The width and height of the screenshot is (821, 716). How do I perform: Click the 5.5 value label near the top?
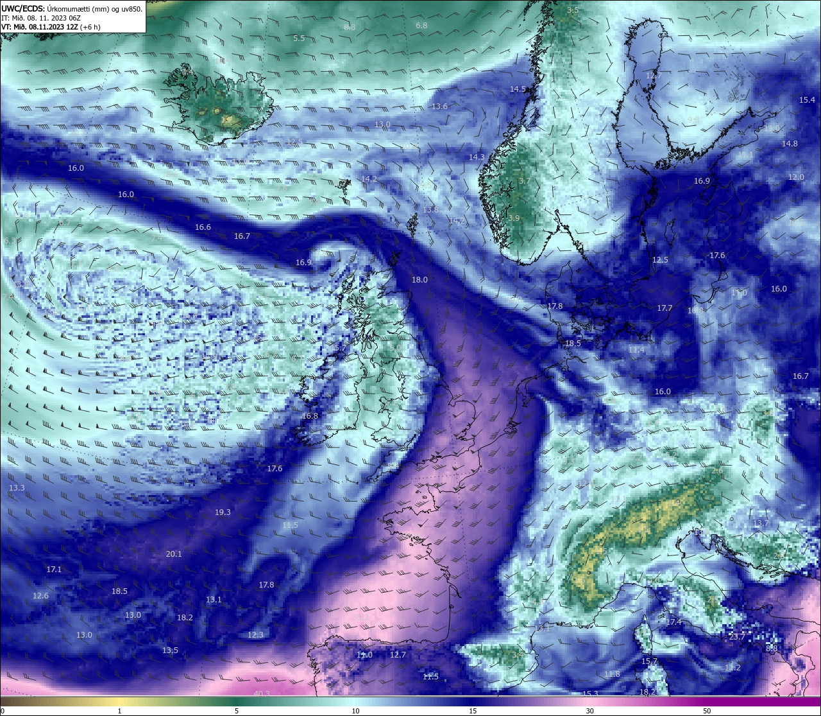[x=299, y=39]
